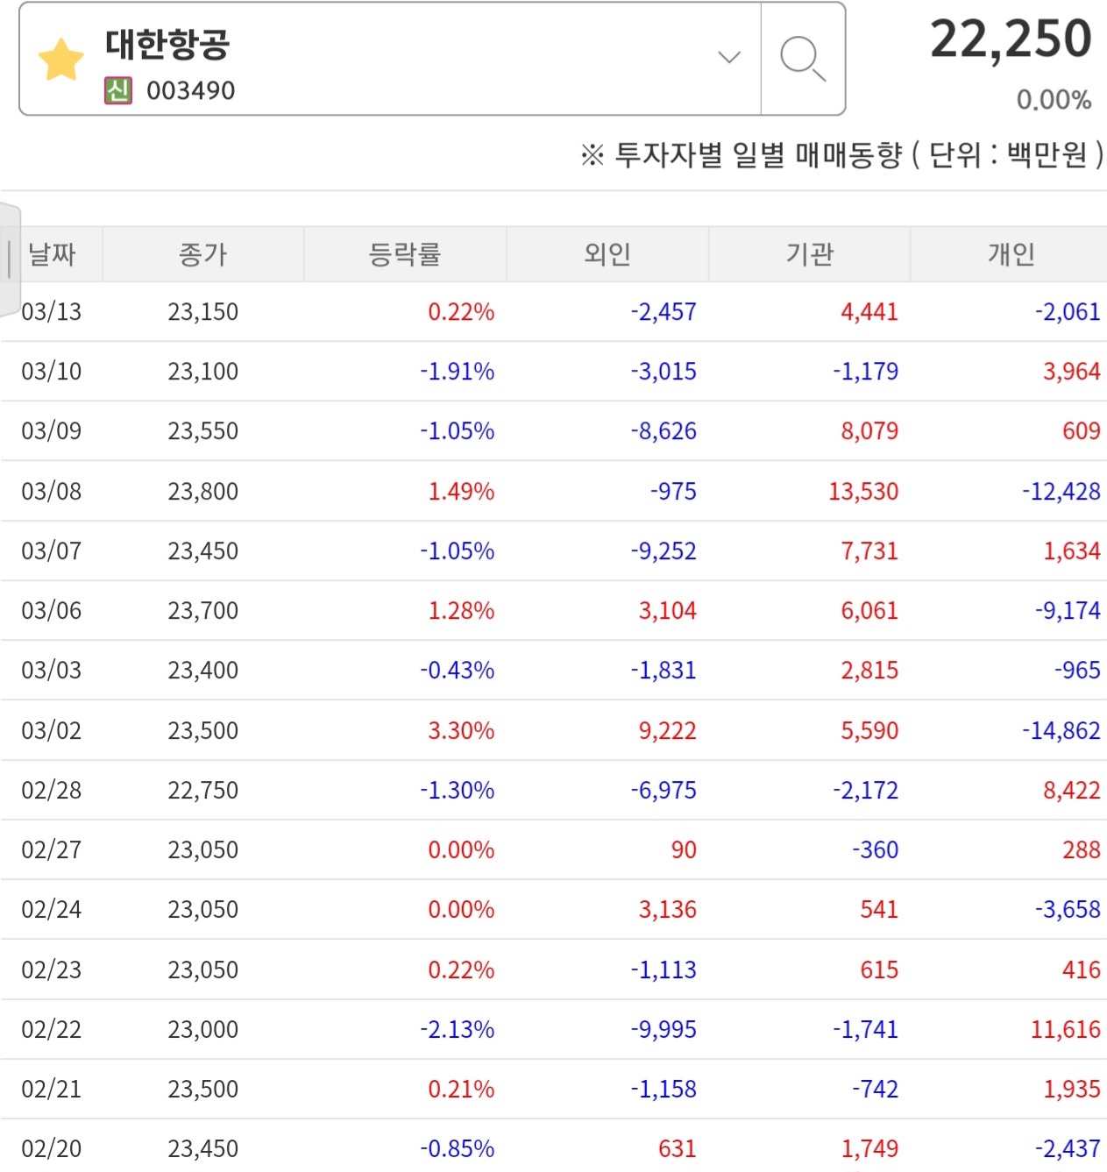Select the 03/10 date row
1107x1172 pixels.
[553, 372]
